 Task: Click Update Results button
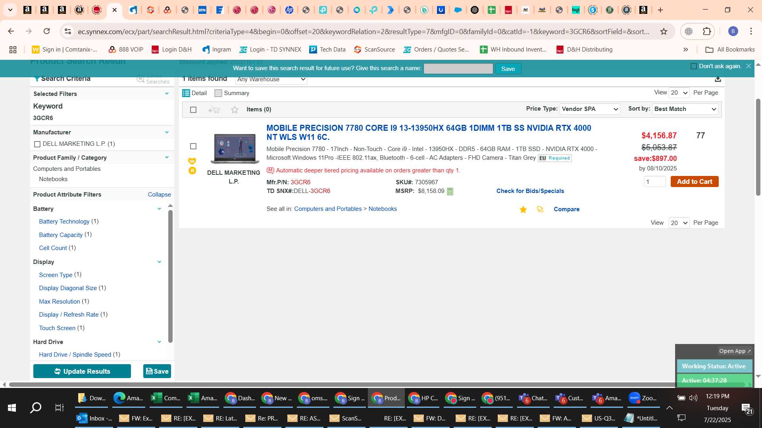pos(82,371)
